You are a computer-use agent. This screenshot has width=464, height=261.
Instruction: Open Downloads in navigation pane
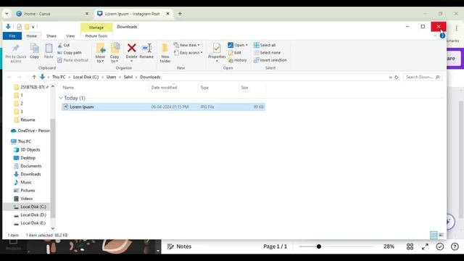(x=28, y=174)
